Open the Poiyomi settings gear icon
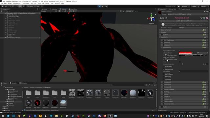210x118 pixels. click(x=160, y=18)
